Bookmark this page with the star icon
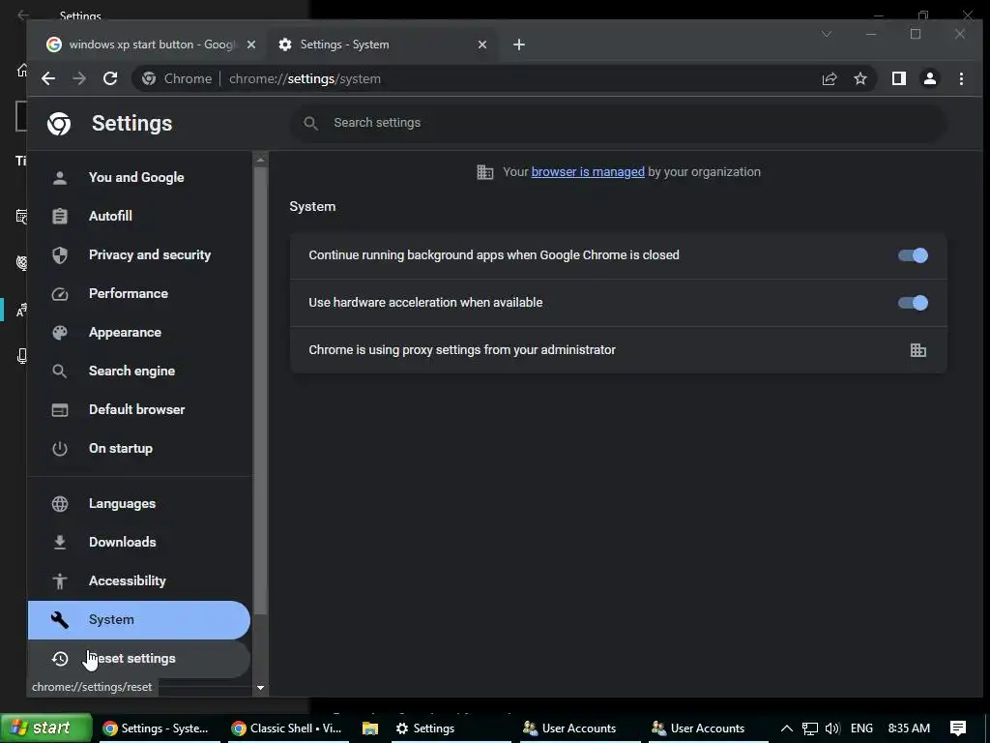The width and height of the screenshot is (990, 743). [859, 78]
